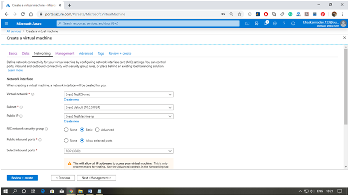The height and width of the screenshot is (196, 349).
Task: Go to the browser home page
Action: (x=31, y=14)
